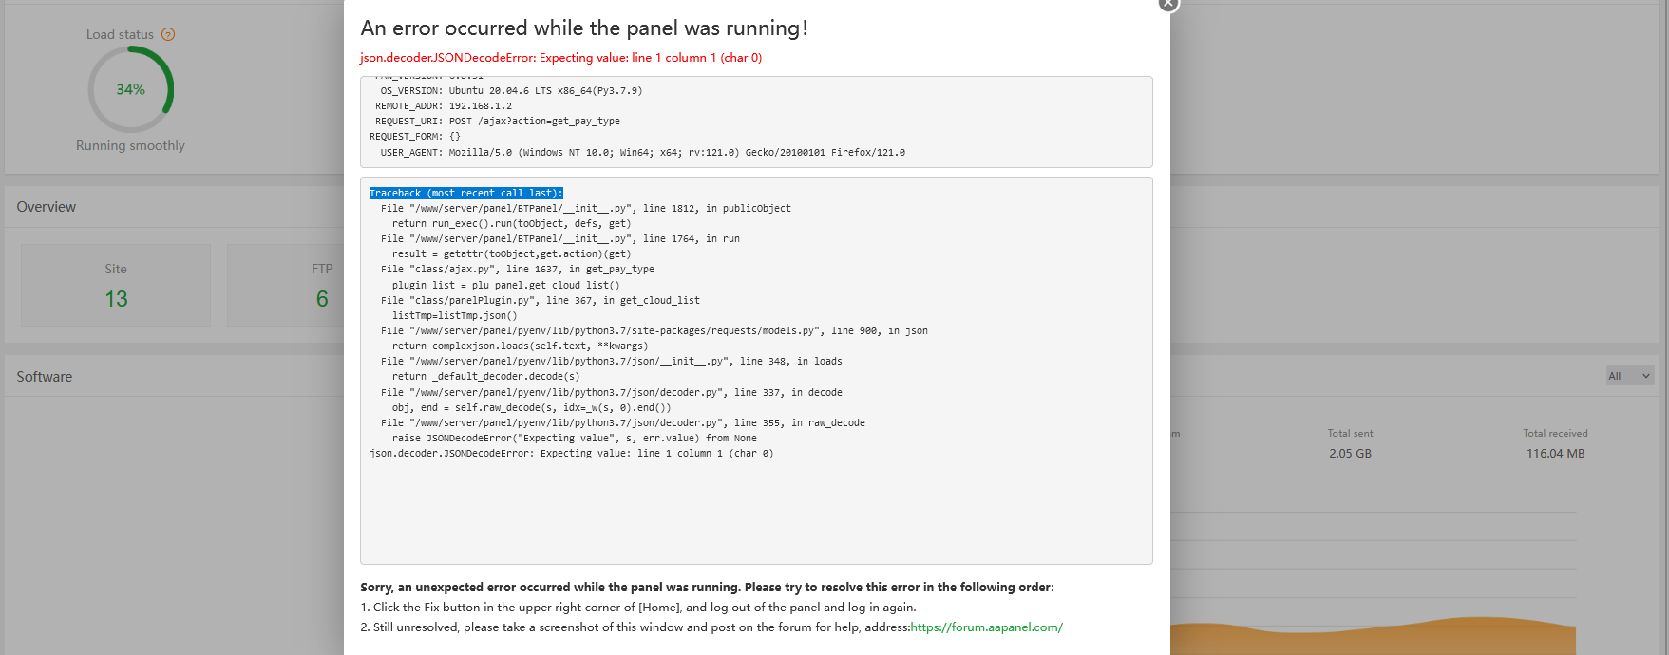Click the Overview section heading

pyautogui.click(x=47, y=207)
